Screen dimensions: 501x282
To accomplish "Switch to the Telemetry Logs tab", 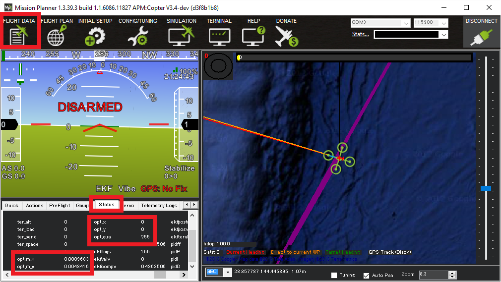I will click(159, 205).
